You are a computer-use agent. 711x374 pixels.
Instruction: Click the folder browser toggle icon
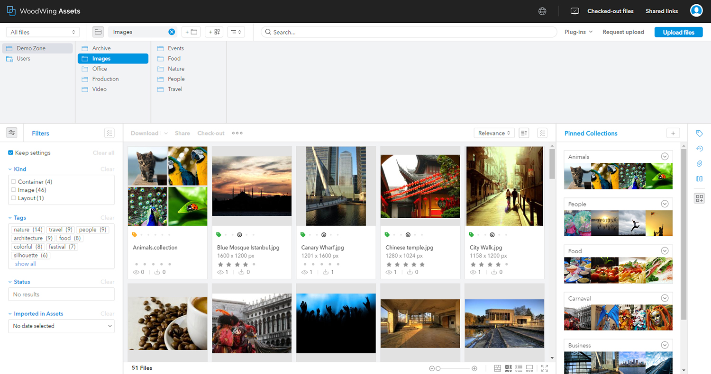coord(98,32)
